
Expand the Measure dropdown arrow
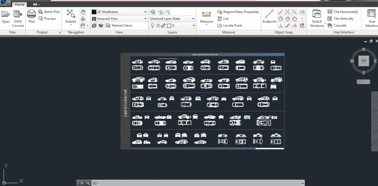coord(207,25)
